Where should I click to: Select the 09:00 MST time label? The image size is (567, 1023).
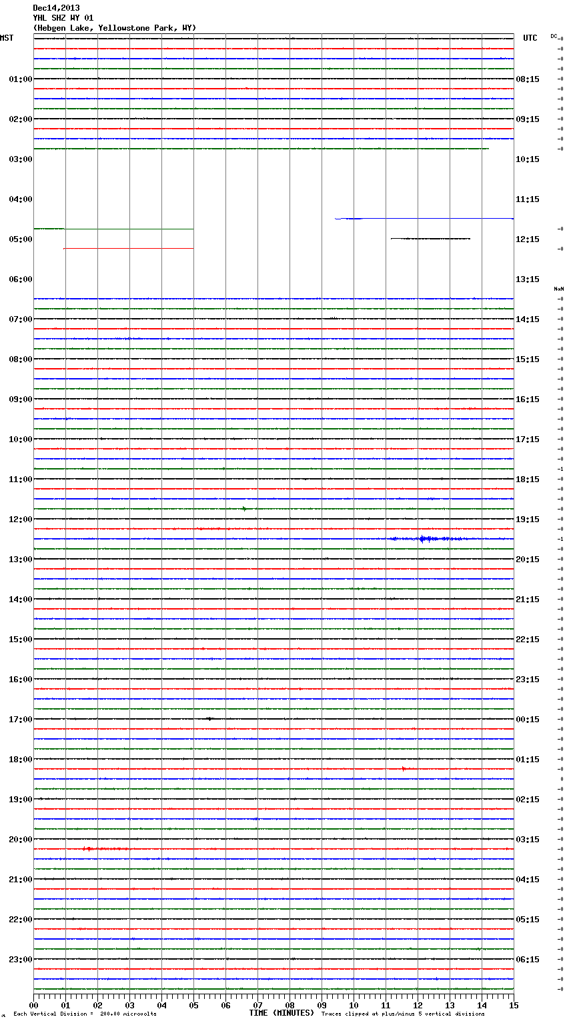pyautogui.click(x=20, y=399)
